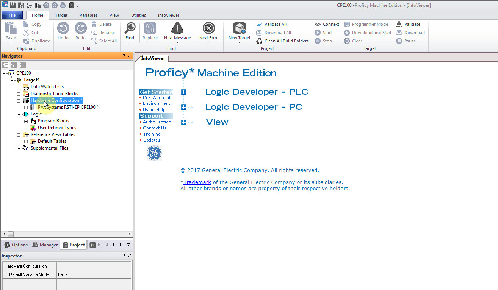Open the Key Concepts link
This screenshot has width=498, height=290.
pos(158,98)
